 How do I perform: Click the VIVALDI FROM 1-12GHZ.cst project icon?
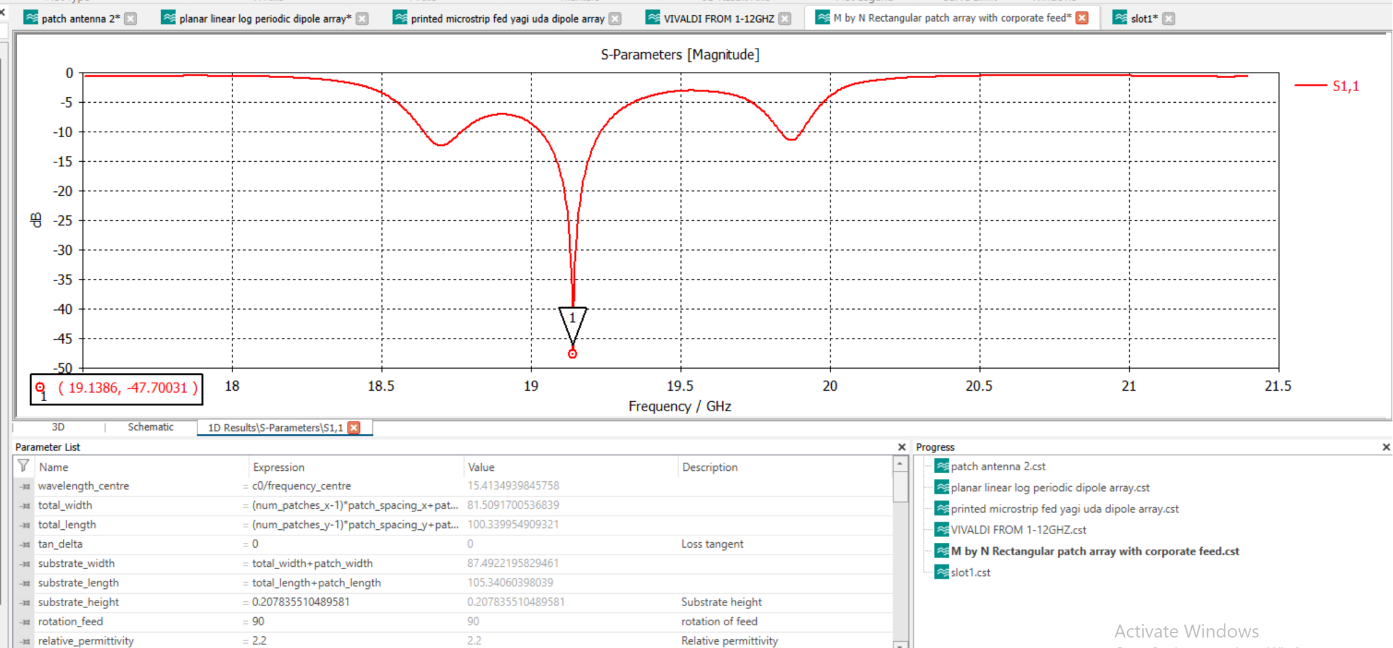point(941,530)
